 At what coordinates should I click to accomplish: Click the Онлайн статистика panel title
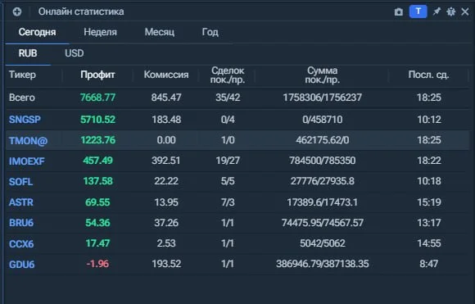pos(81,11)
